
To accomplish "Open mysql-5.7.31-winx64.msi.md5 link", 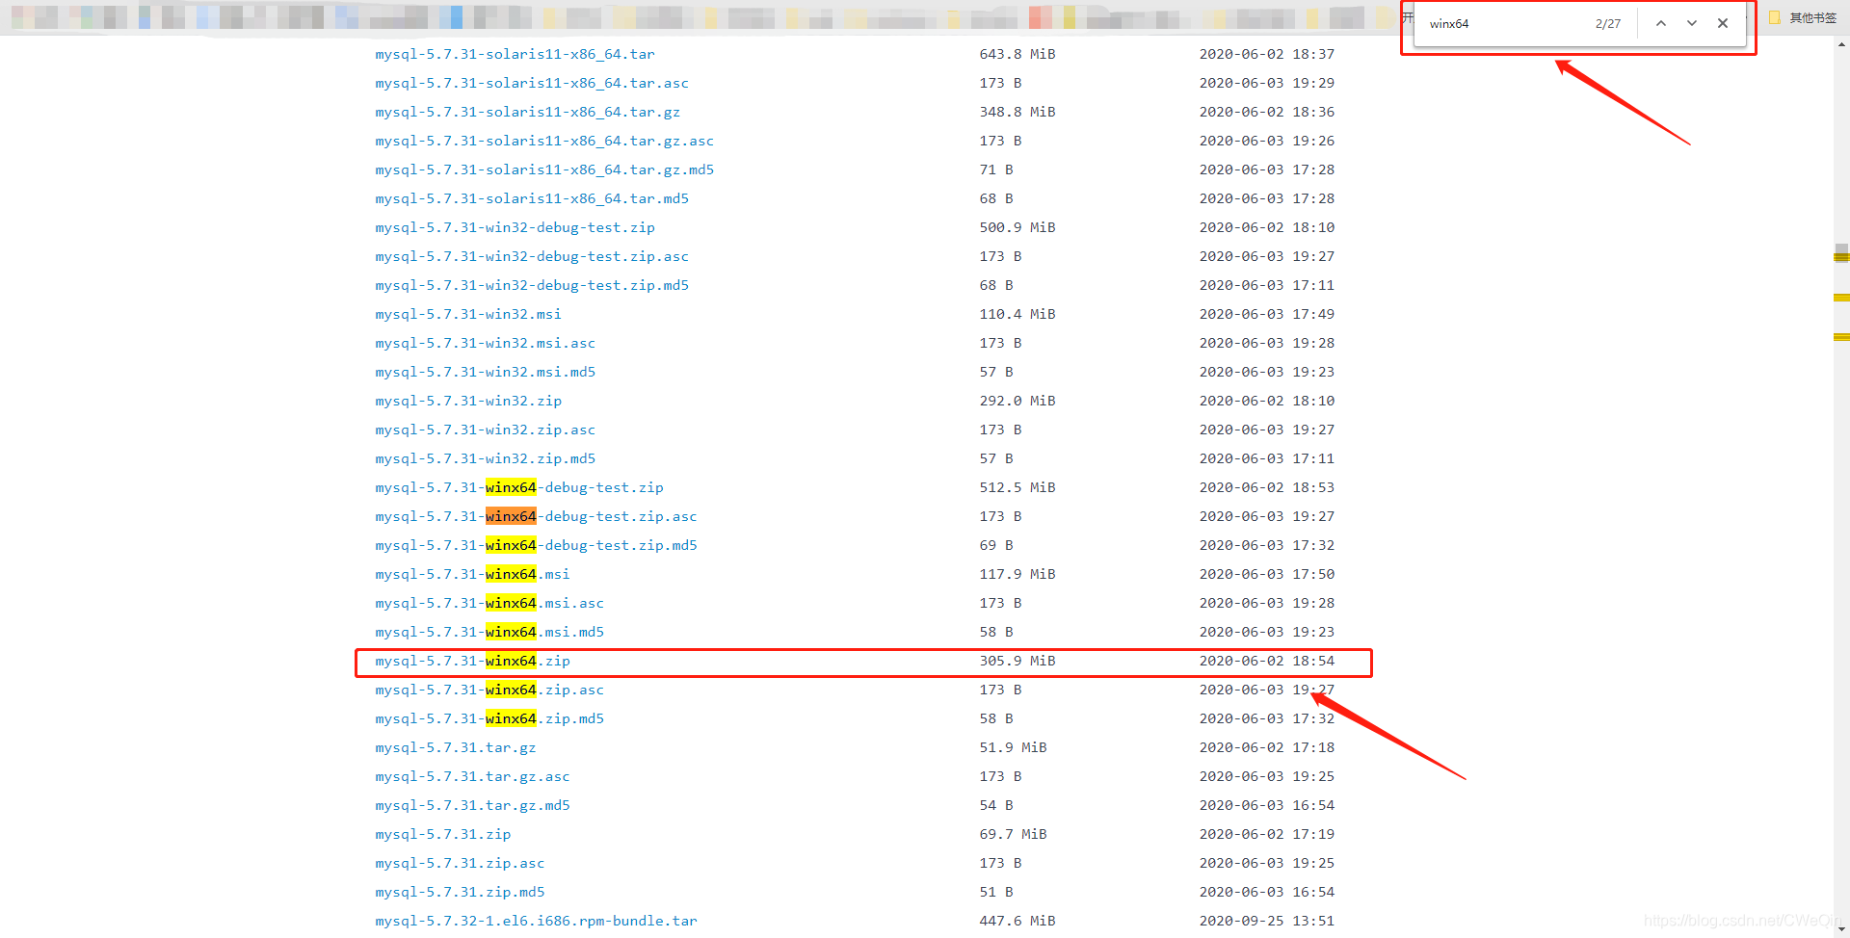I will (x=489, y=632).
